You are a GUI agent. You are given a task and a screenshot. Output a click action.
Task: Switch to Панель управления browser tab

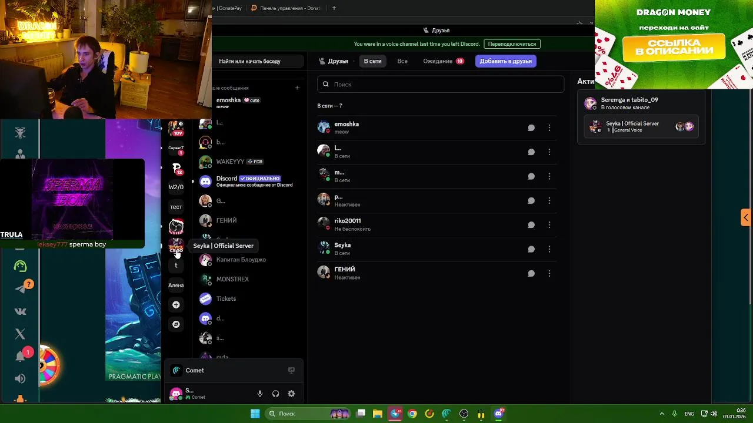286,8
